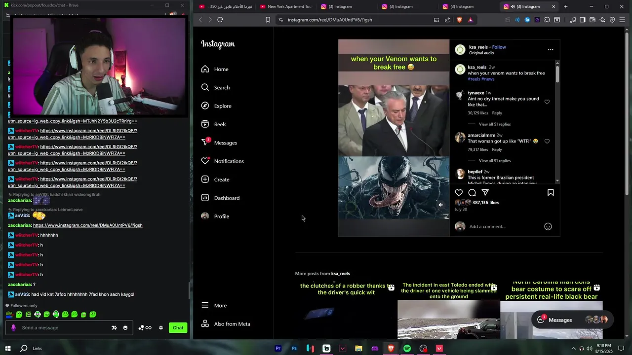Open the Windows Start menu

click(x=8, y=349)
